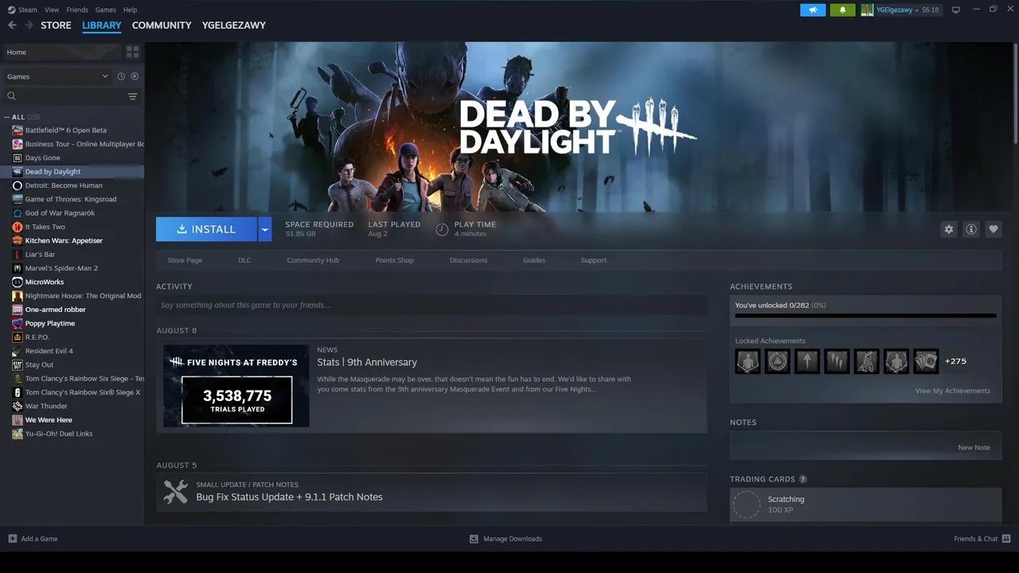This screenshot has width=1019, height=573.
Task: Open the Games category dropdown
Action: pyautogui.click(x=57, y=76)
